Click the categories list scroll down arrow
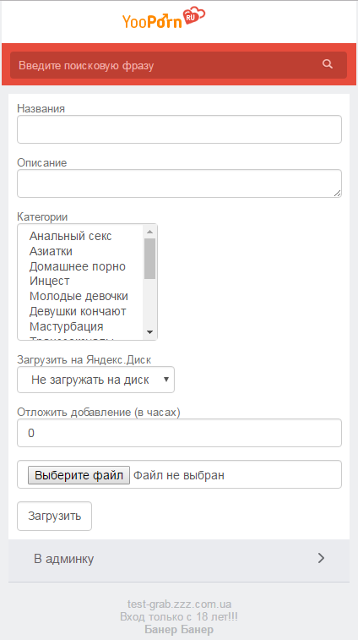The image size is (358, 640). [x=149, y=332]
